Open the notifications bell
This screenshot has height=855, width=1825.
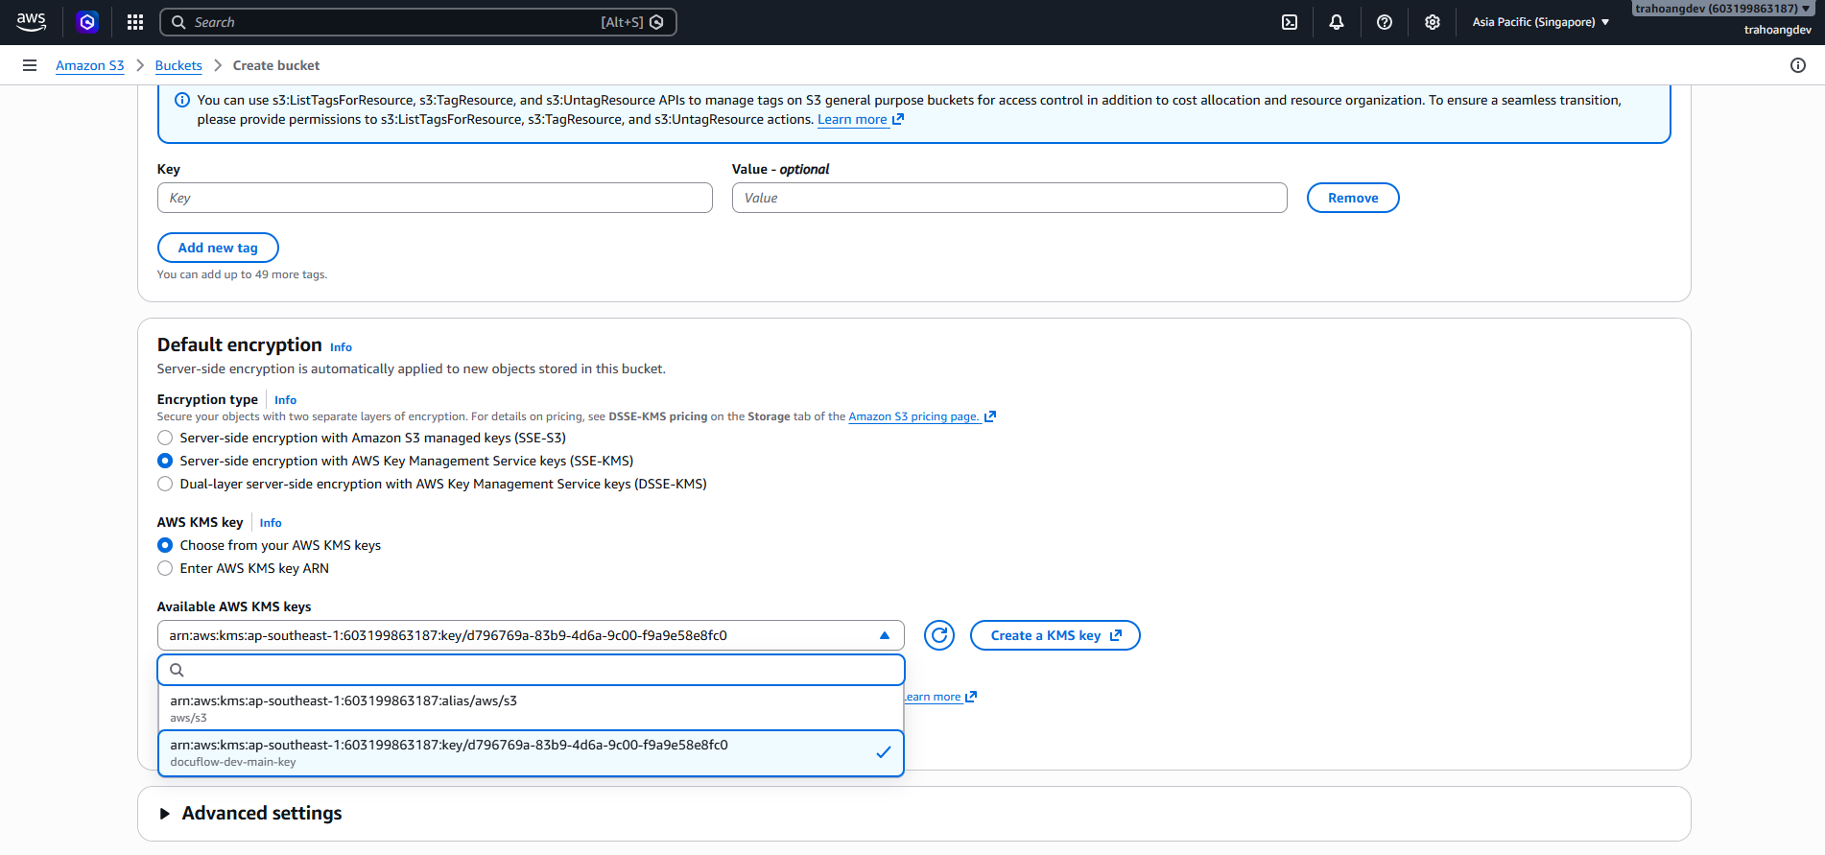[1337, 22]
